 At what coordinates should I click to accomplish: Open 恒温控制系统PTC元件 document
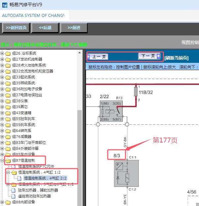[x=36, y=167]
